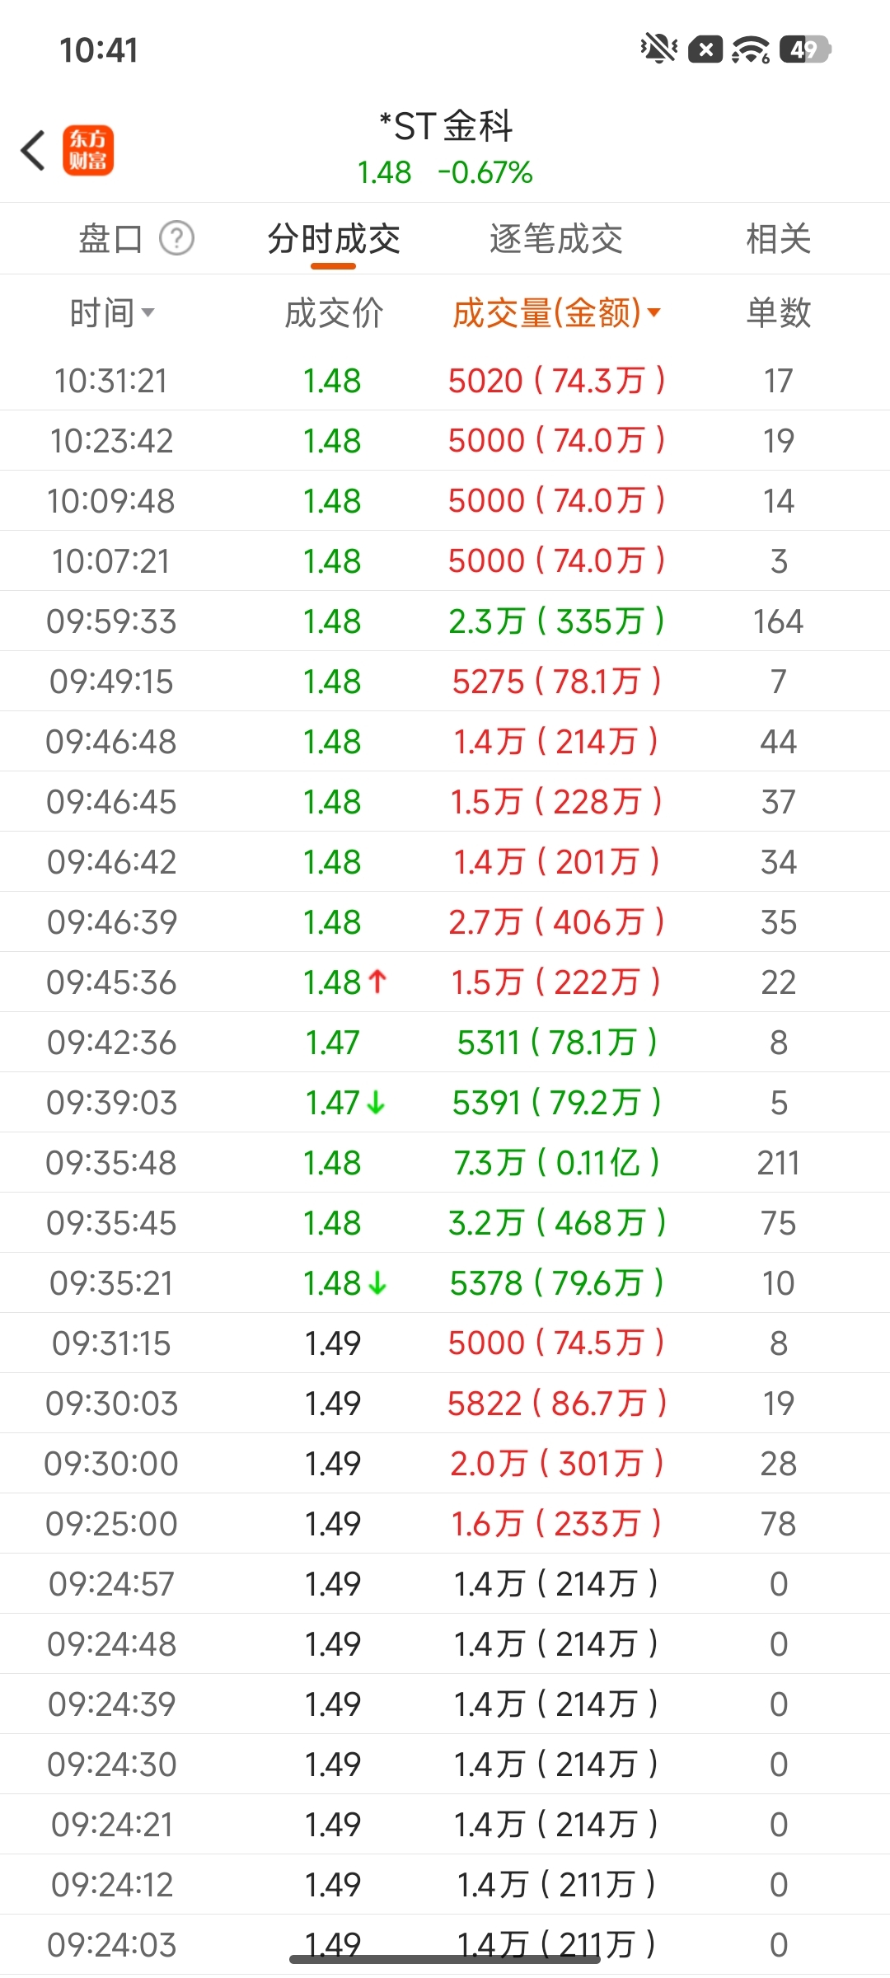The width and height of the screenshot is (890, 1978).
Task: Tap the Wi-Fi status icon
Action: click(x=751, y=49)
